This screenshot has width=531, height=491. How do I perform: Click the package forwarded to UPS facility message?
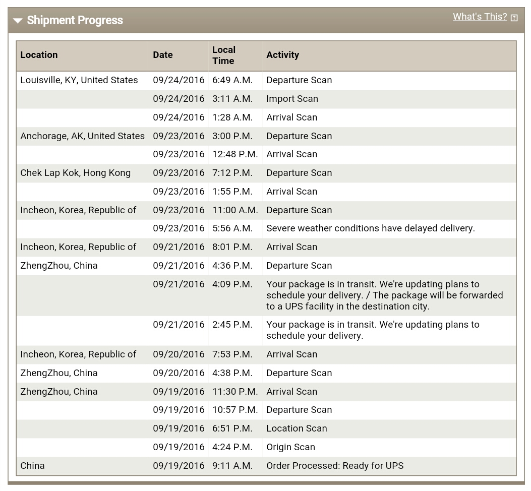[x=384, y=295]
